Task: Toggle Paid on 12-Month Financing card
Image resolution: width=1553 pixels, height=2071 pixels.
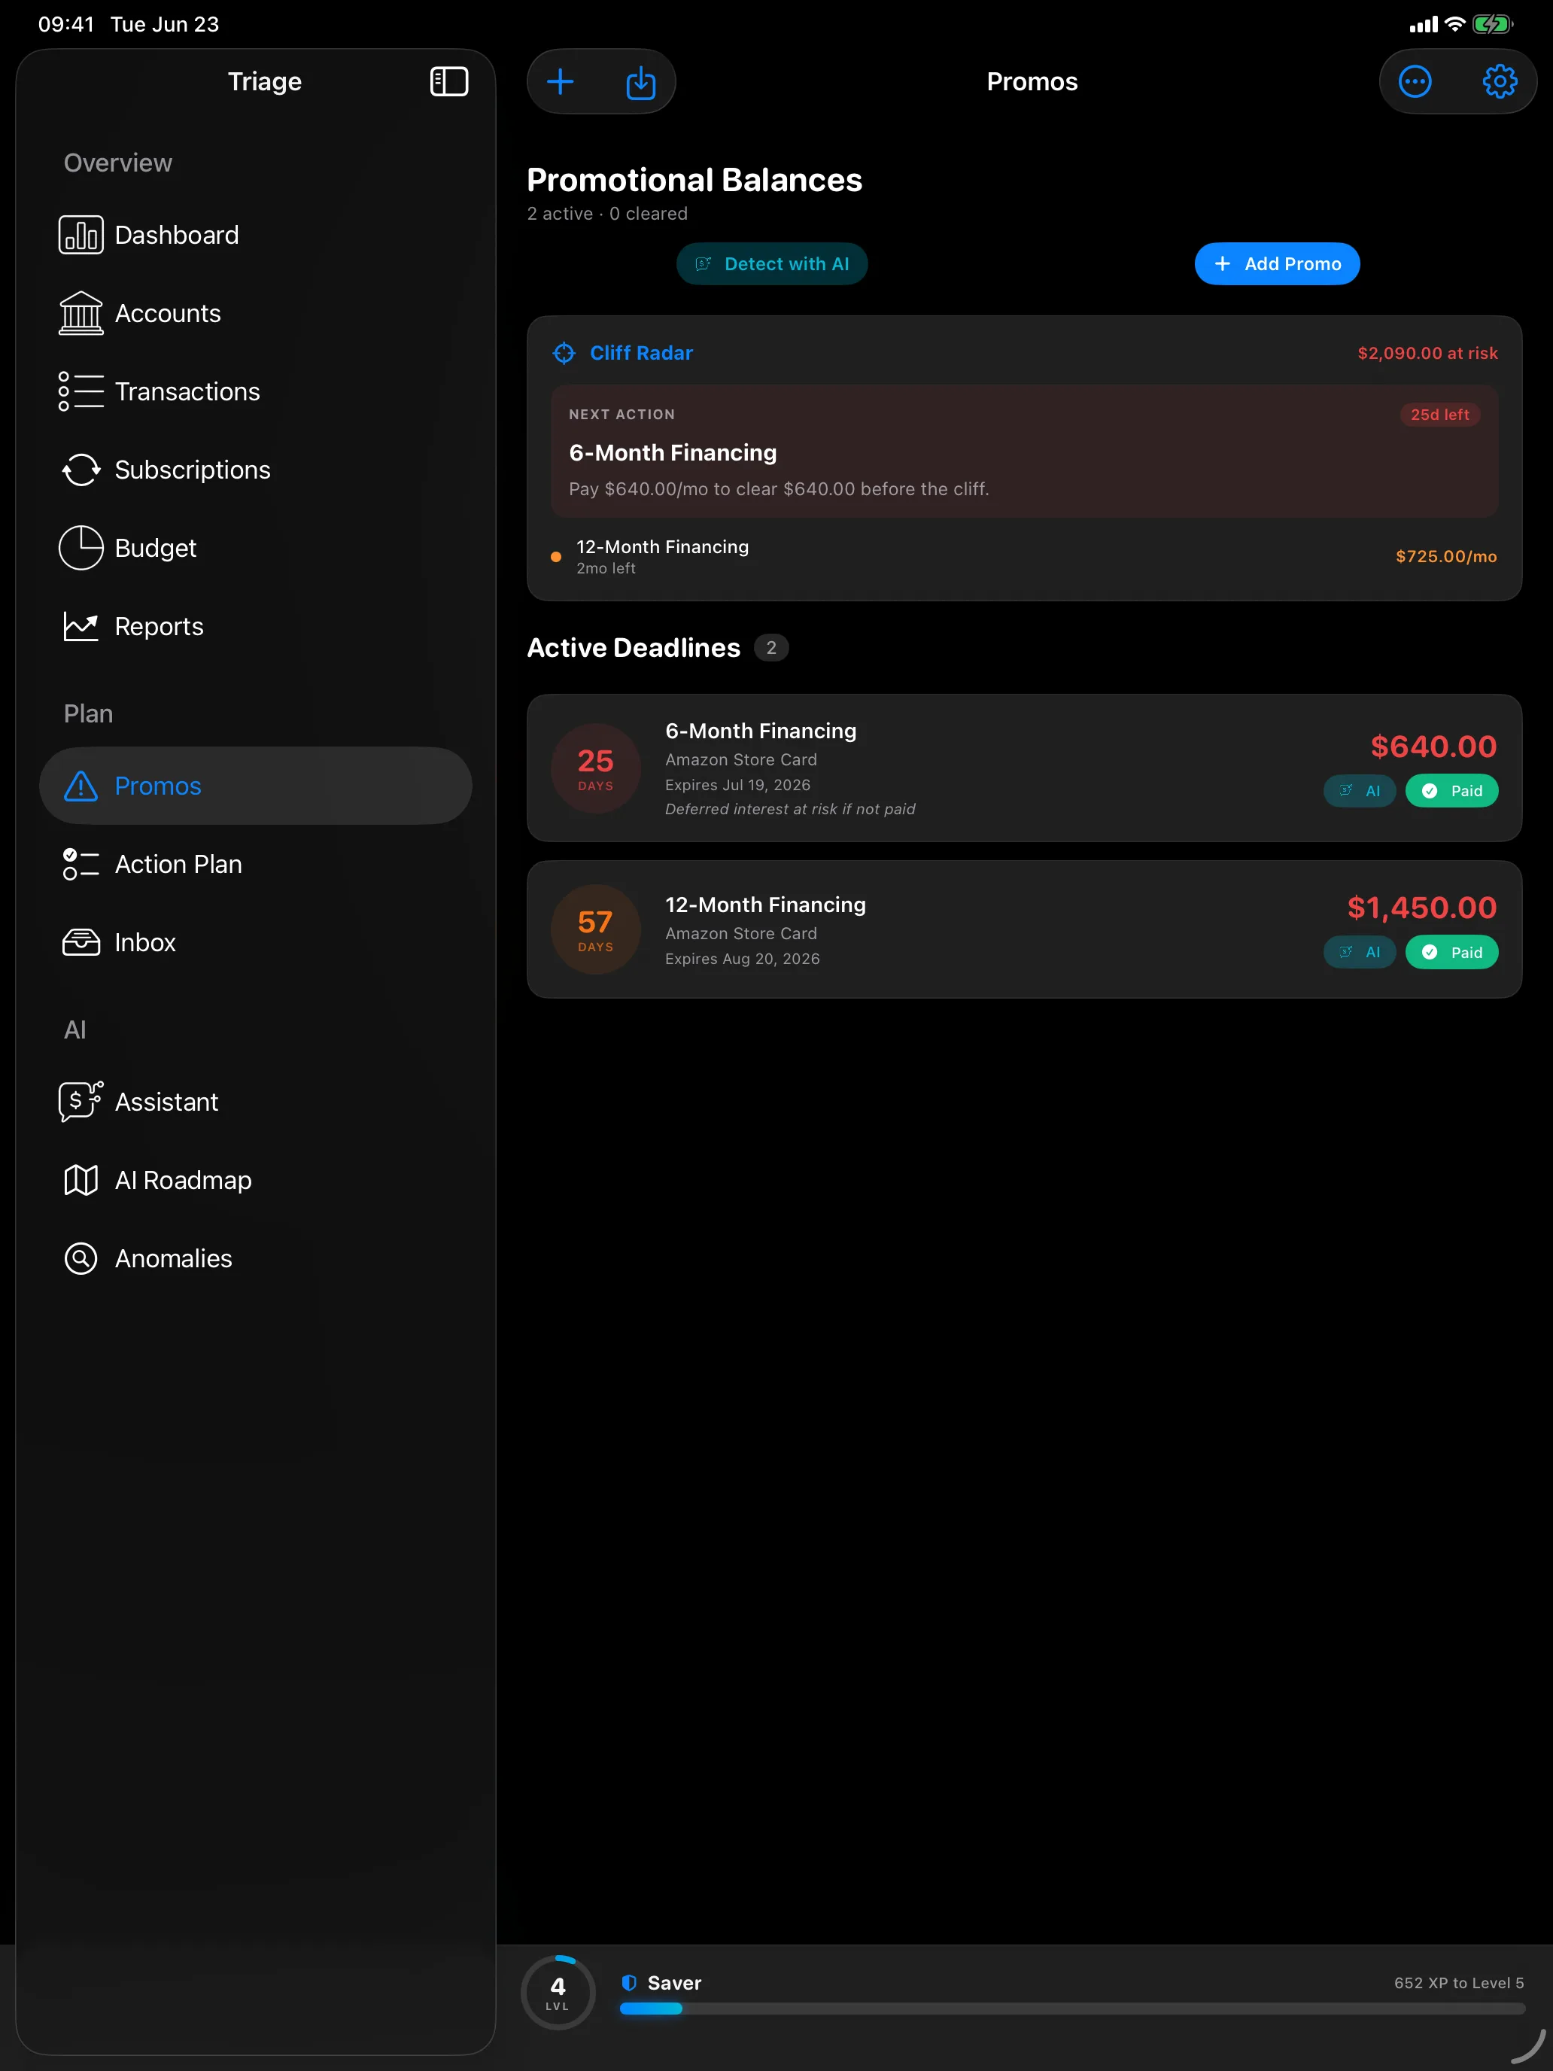Action: 1451,952
